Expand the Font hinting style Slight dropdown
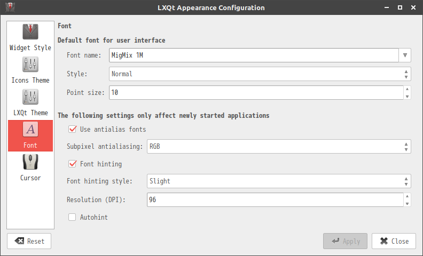The width and height of the screenshot is (423, 256). [279, 181]
